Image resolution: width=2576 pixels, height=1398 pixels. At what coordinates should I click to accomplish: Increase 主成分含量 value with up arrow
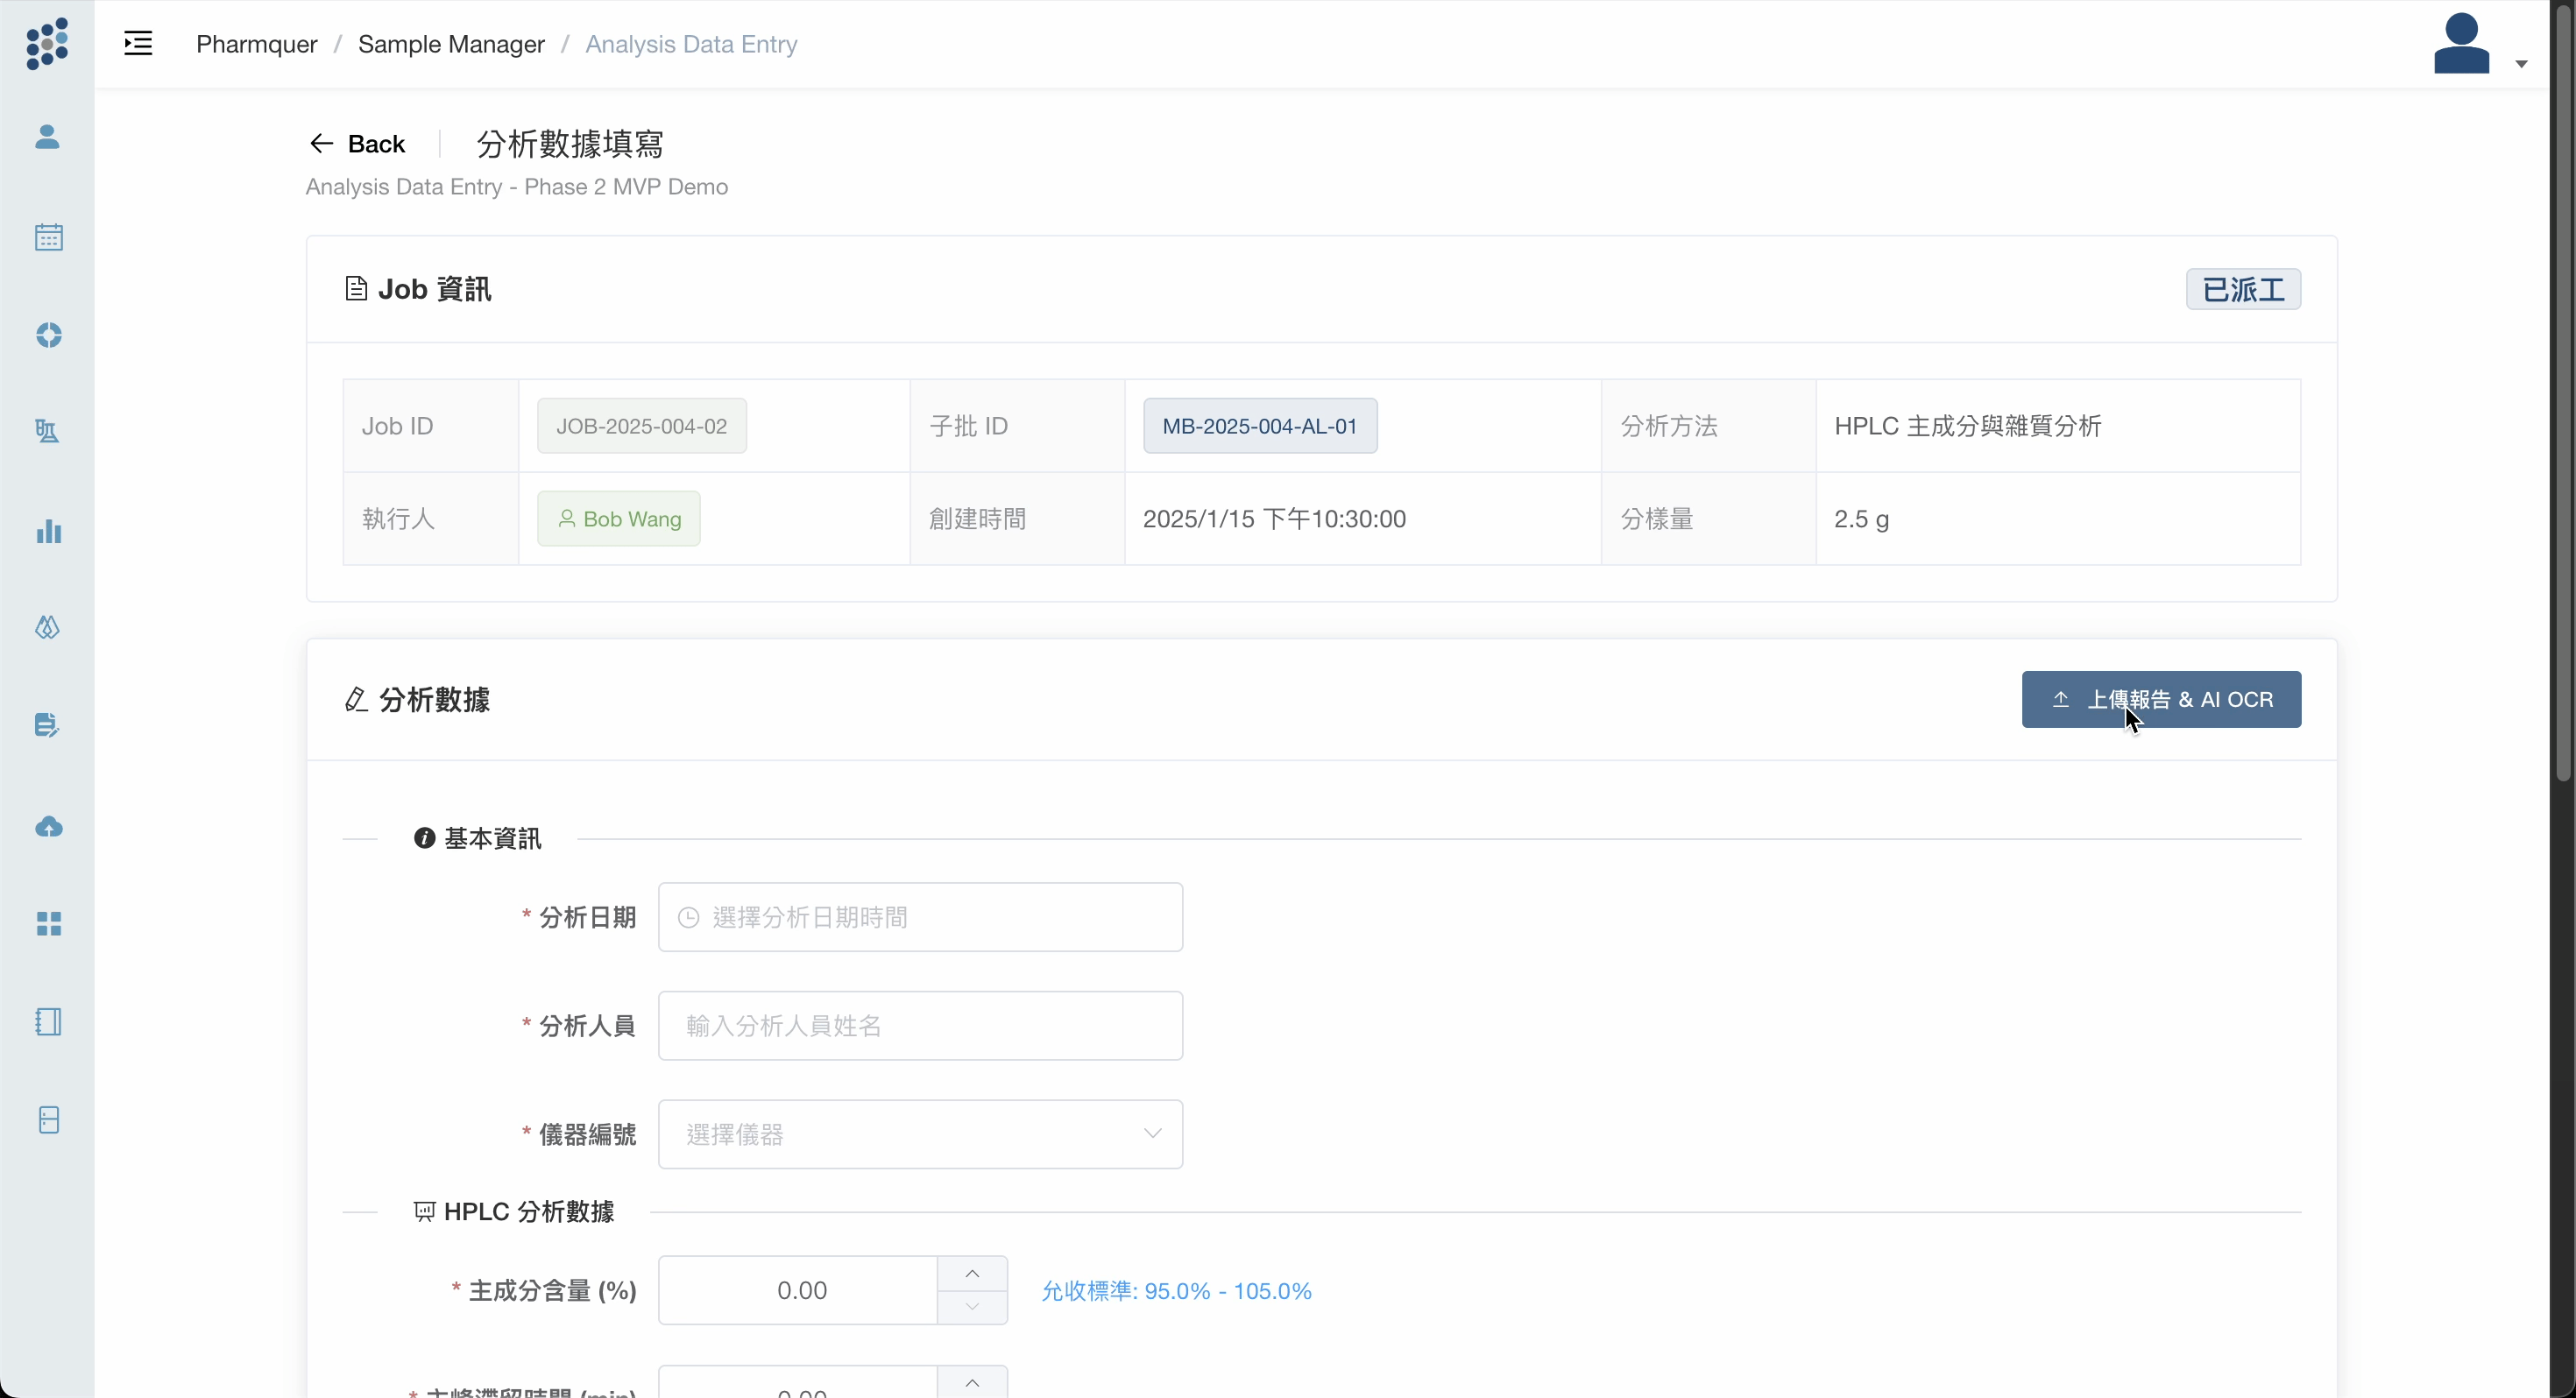pyautogui.click(x=972, y=1273)
